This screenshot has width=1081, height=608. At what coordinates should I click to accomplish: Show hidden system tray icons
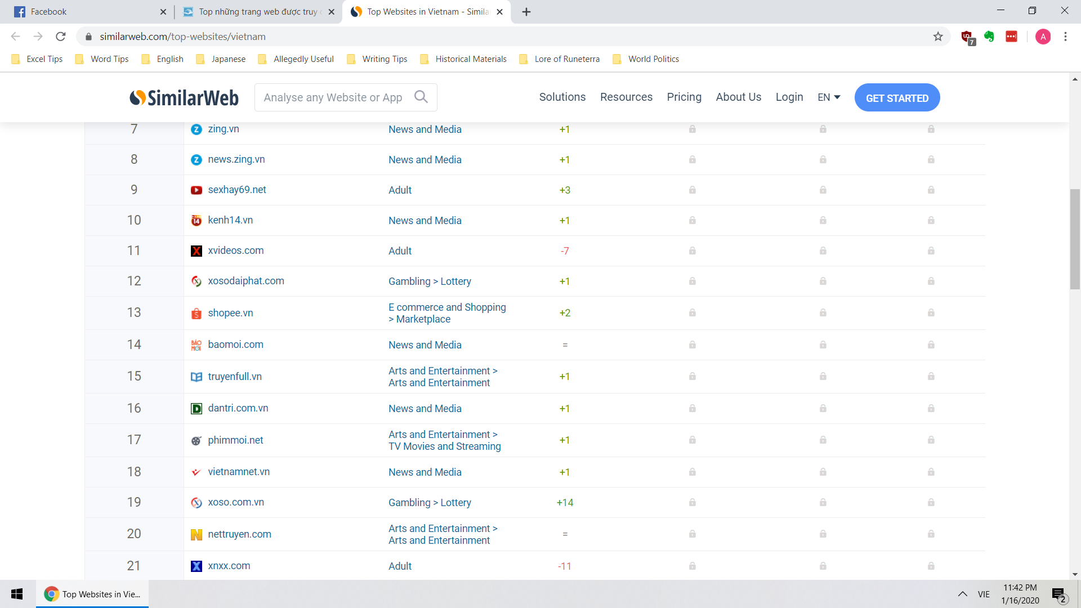tap(963, 594)
